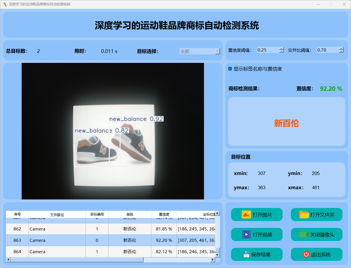
Task: Click the video film icon on 打开视频
Action: 246,234
